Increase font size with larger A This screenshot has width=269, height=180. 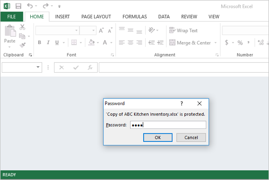[101, 31]
